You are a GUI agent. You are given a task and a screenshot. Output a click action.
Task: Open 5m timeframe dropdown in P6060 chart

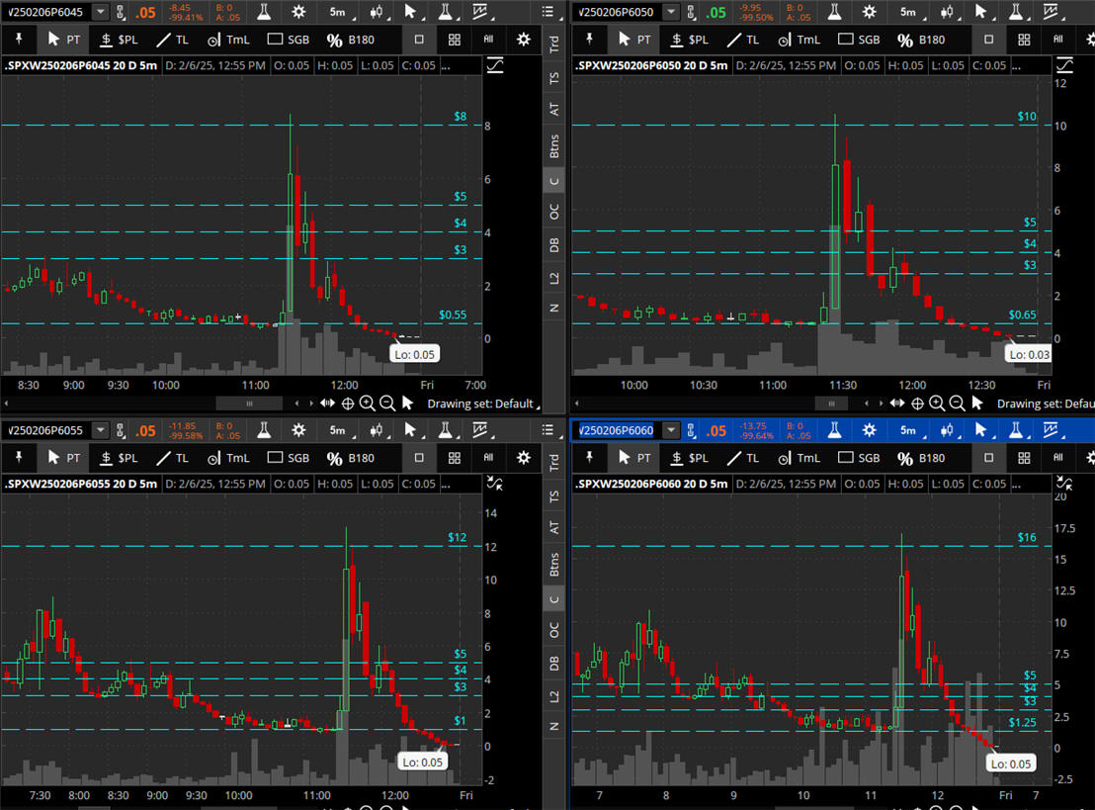907,430
